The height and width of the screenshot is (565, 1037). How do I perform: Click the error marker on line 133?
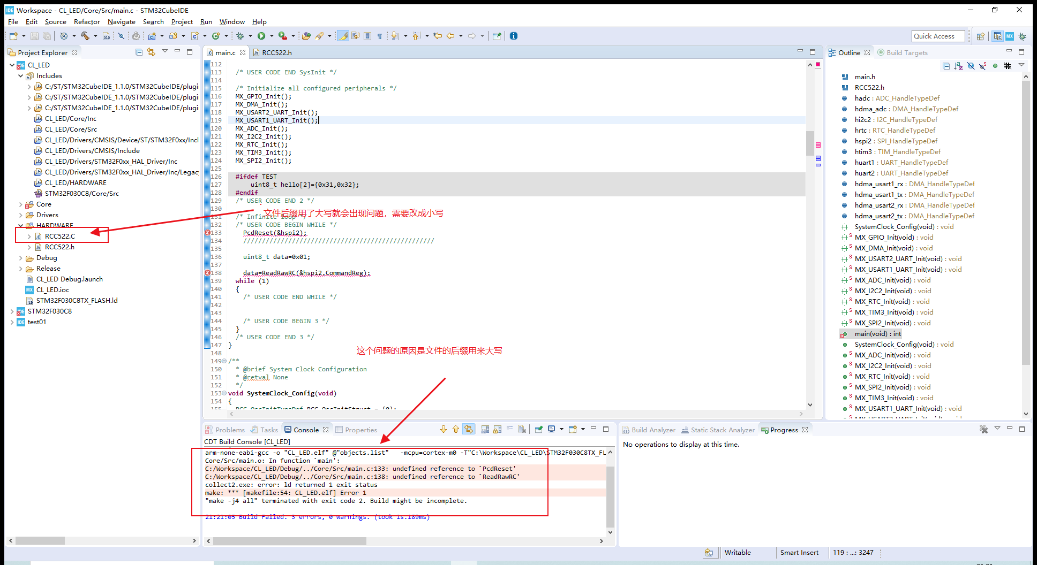pos(207,233)
